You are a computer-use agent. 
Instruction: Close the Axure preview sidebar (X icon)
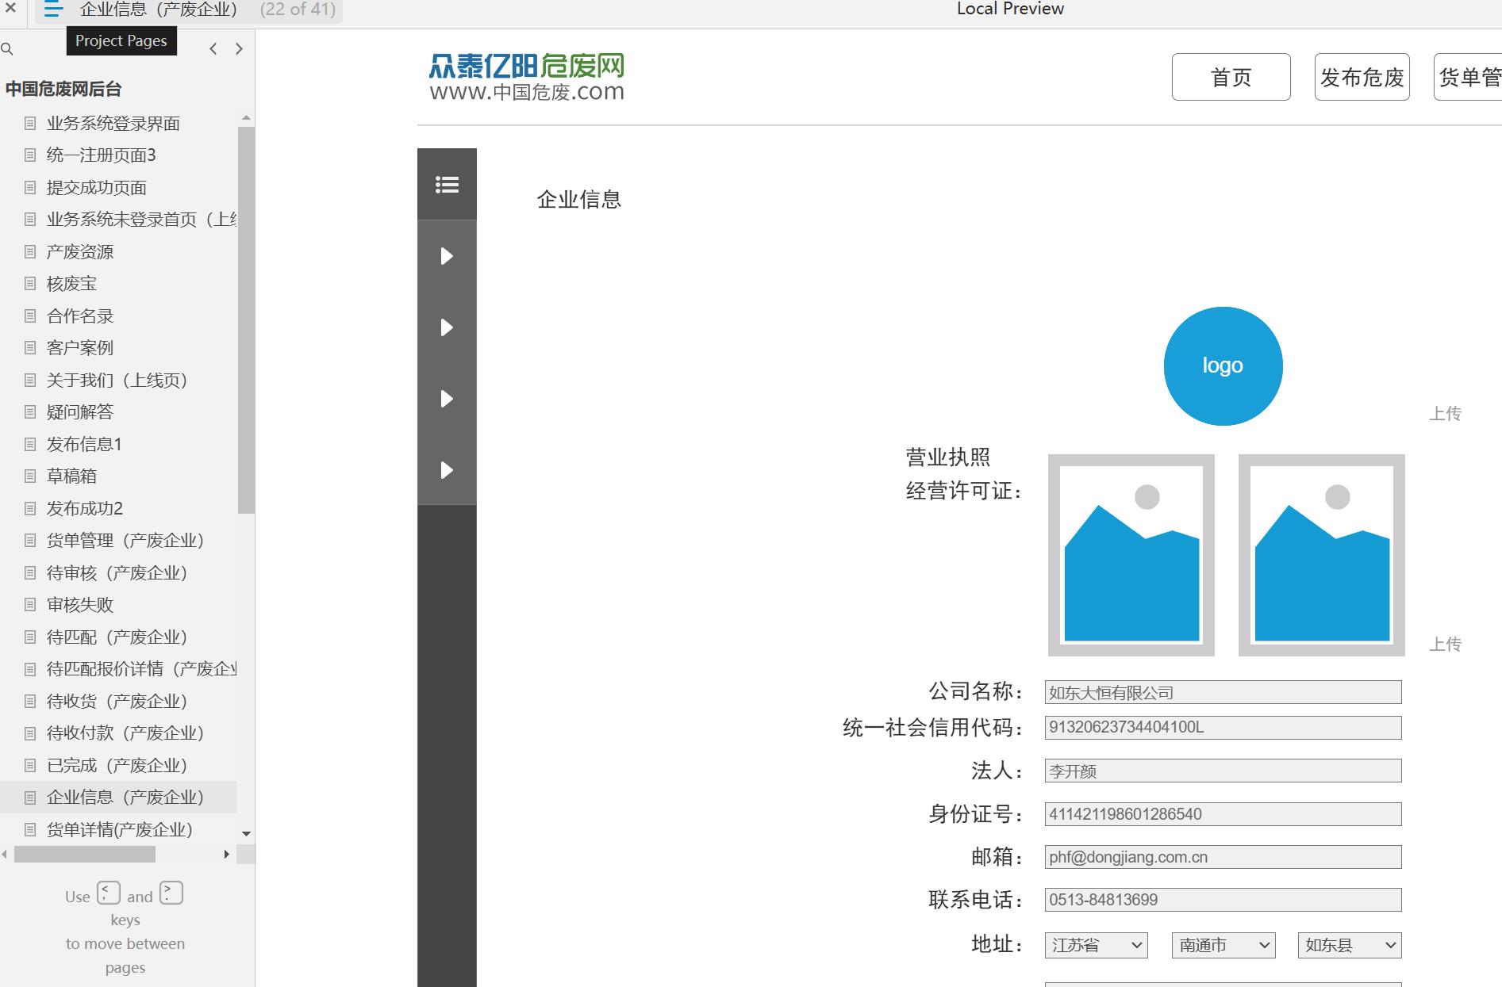pos(10,9)
